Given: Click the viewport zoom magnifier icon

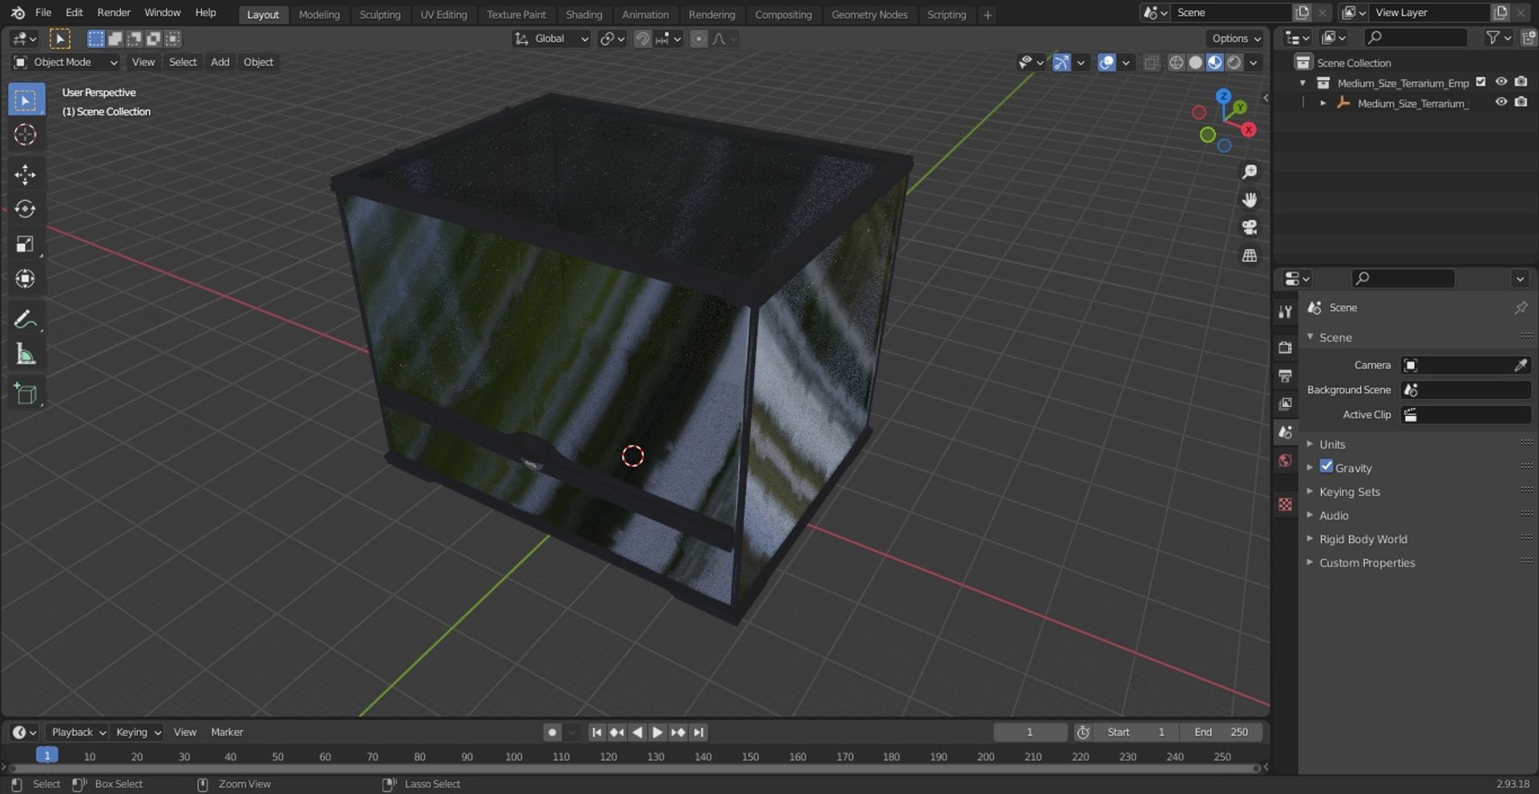Looking at the screenshot, I should pyautogui.click(x=1249, y=171).
